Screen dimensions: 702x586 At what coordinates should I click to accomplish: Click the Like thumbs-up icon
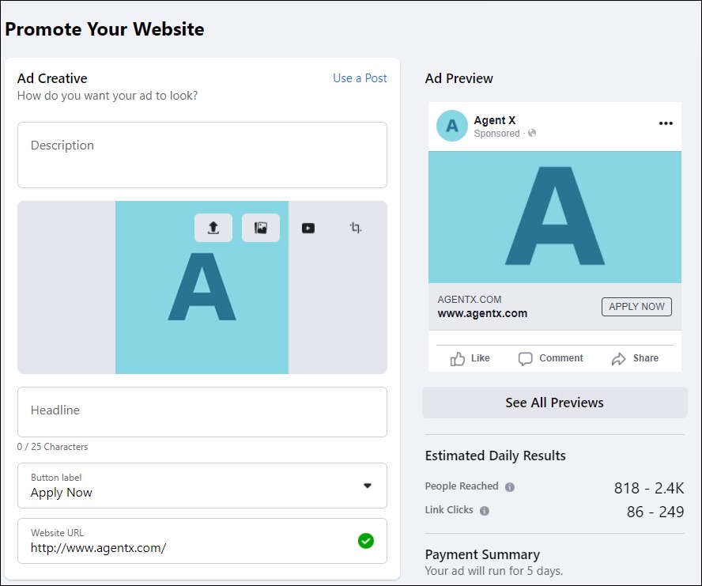coord(458,359)
